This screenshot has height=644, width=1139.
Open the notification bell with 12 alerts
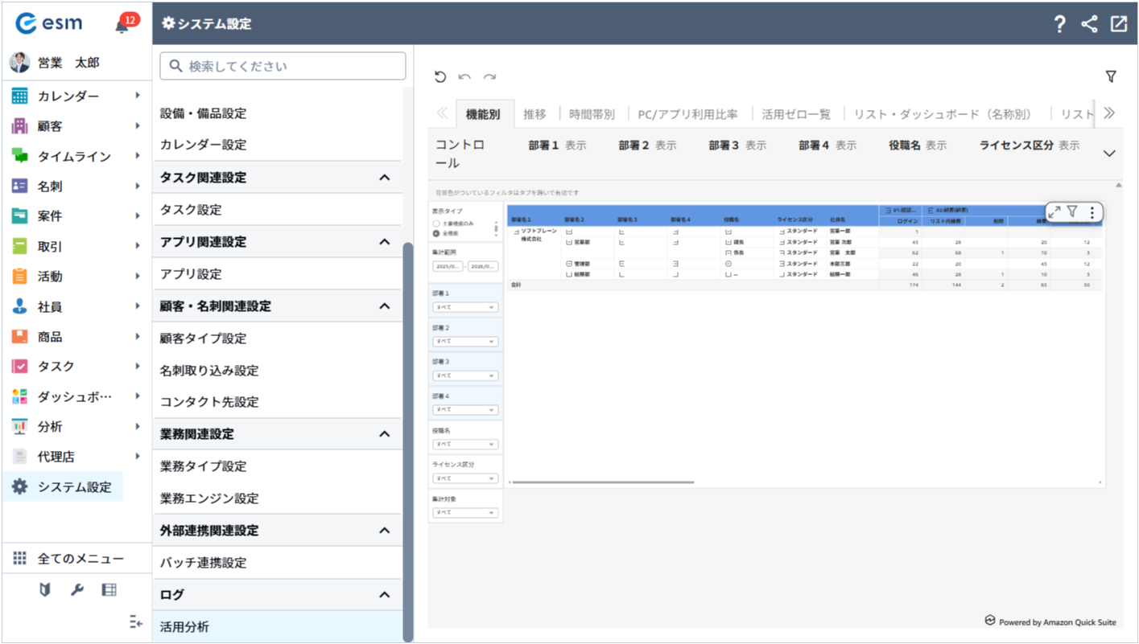coord(122,24)
